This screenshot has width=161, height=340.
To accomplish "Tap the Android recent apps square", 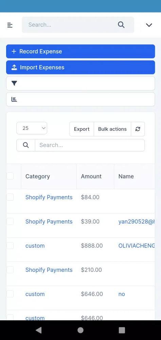I will (122, 330).
